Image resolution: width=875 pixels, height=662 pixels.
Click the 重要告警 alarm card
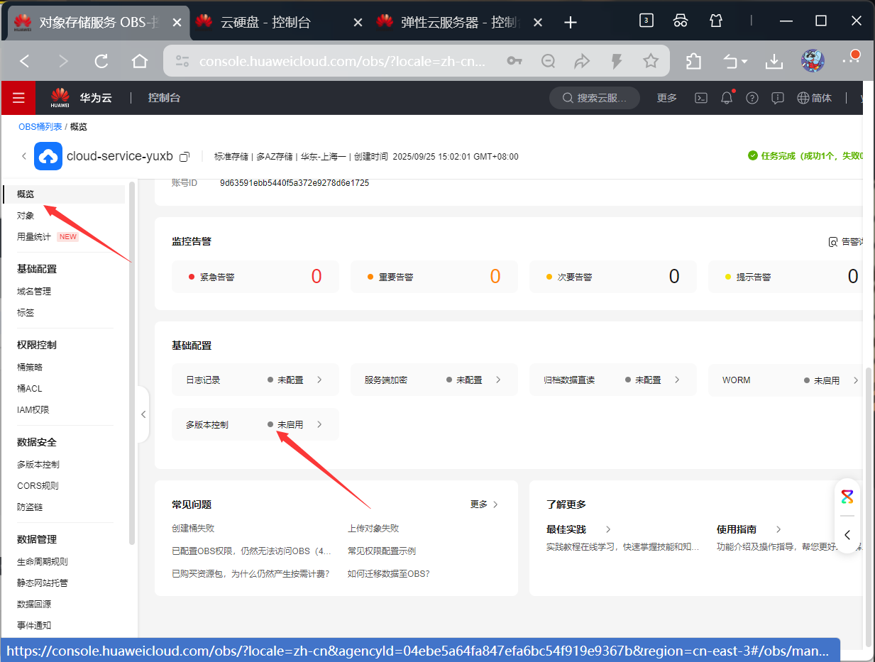click(x=434, y=277)
